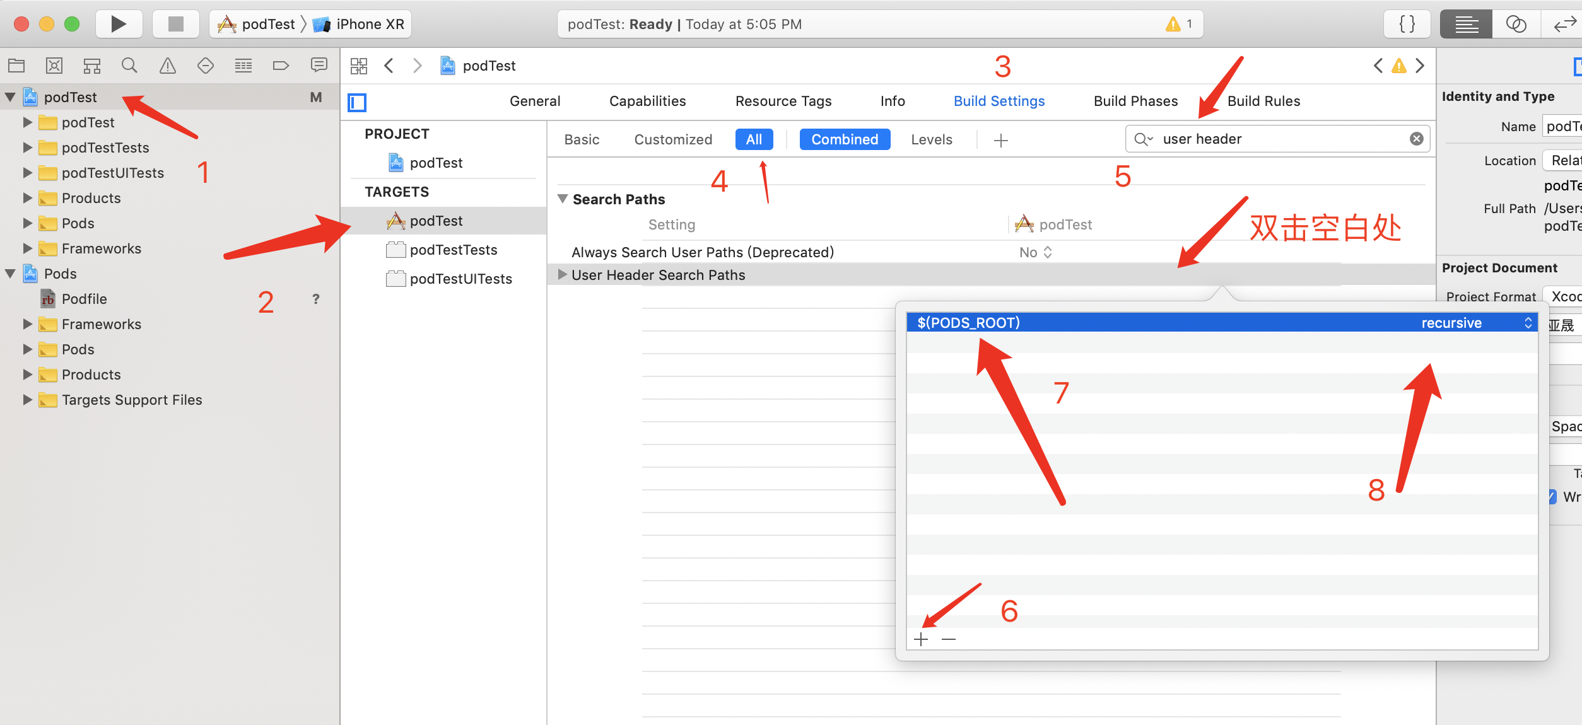
Task: Open the code snippets library braces button
Action: (x=1407, y=24)
